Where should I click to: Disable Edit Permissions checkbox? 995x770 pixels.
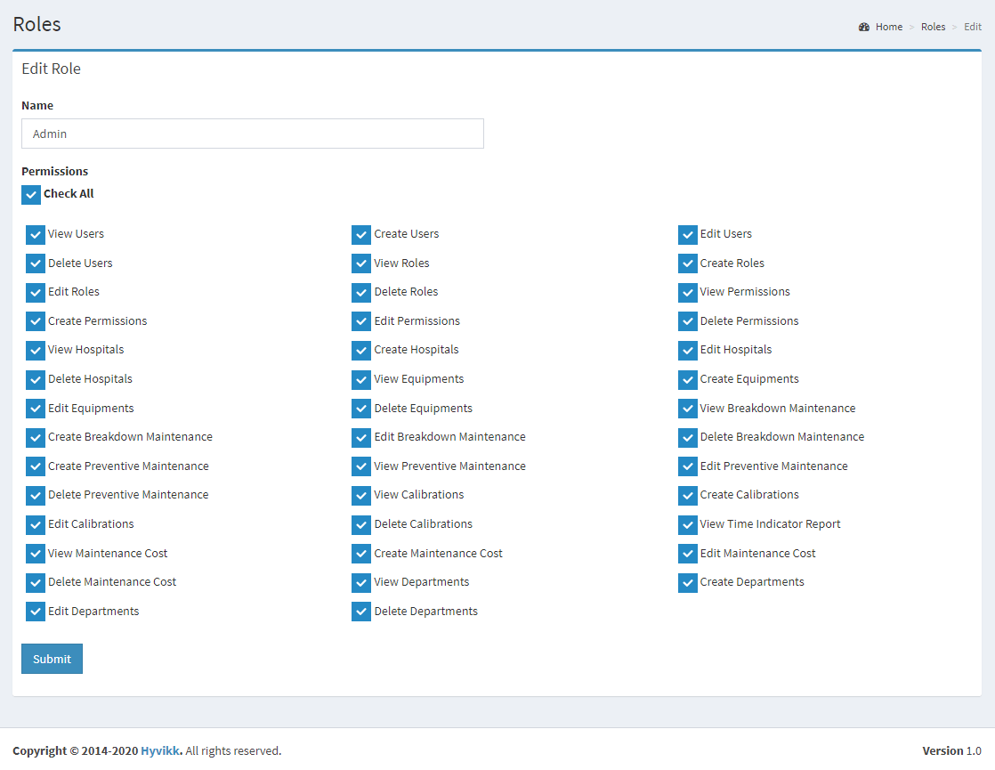(x=361, y=321)
